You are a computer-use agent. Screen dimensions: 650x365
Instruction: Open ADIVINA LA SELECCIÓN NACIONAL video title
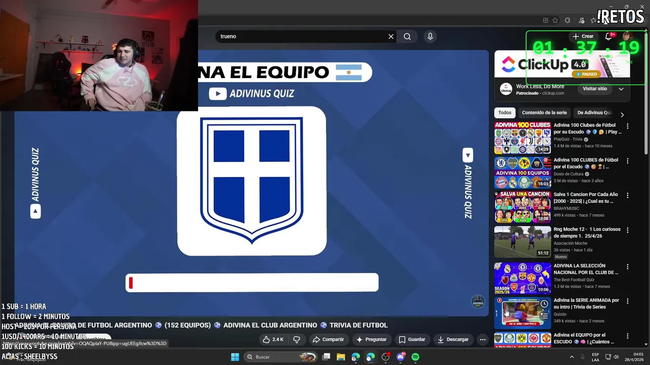pos(586,269)
